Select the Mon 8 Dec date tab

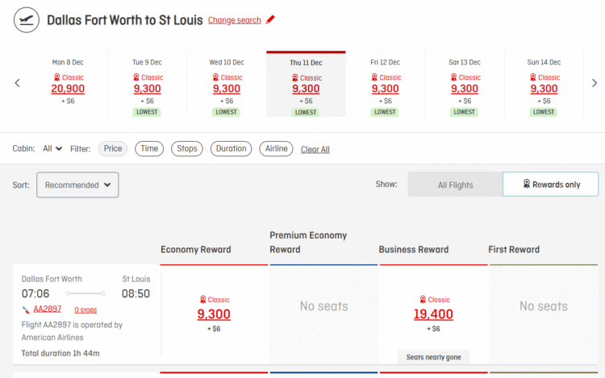pos(68,84)
